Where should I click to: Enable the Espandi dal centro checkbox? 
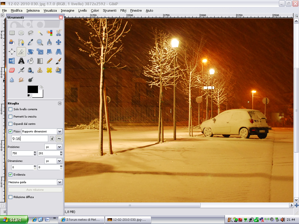coord(11,124)
